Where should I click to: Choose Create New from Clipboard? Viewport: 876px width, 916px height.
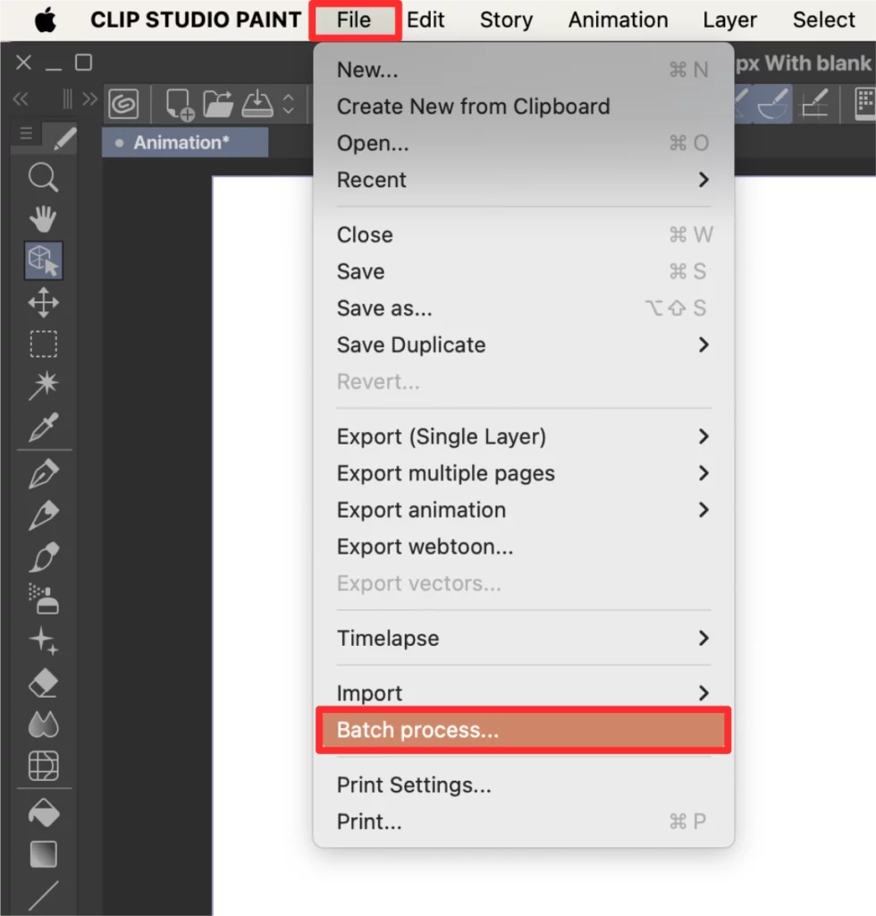coord(524,107)
